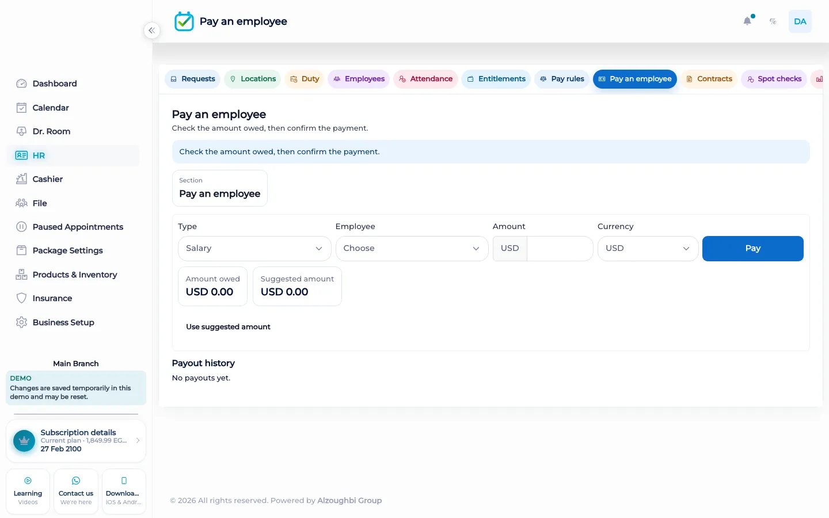829x518 pixels.
Task: Expand Subscription details chevron
Action: [138, 440]
